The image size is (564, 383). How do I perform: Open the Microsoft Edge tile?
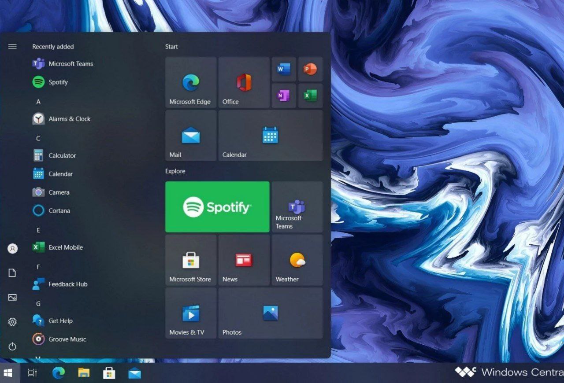191,82
